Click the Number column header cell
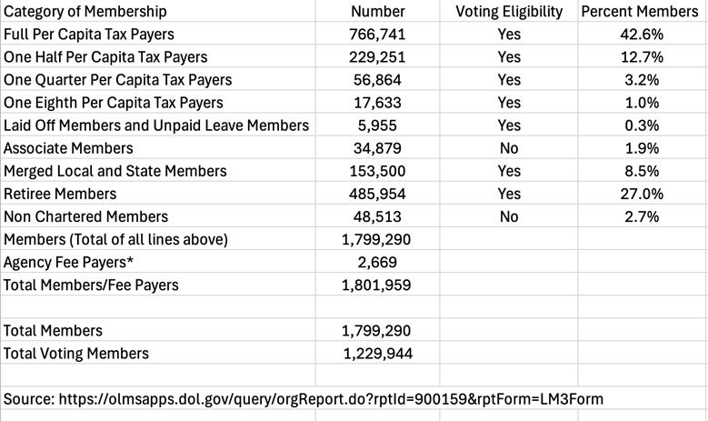 [x=377, y=11]
